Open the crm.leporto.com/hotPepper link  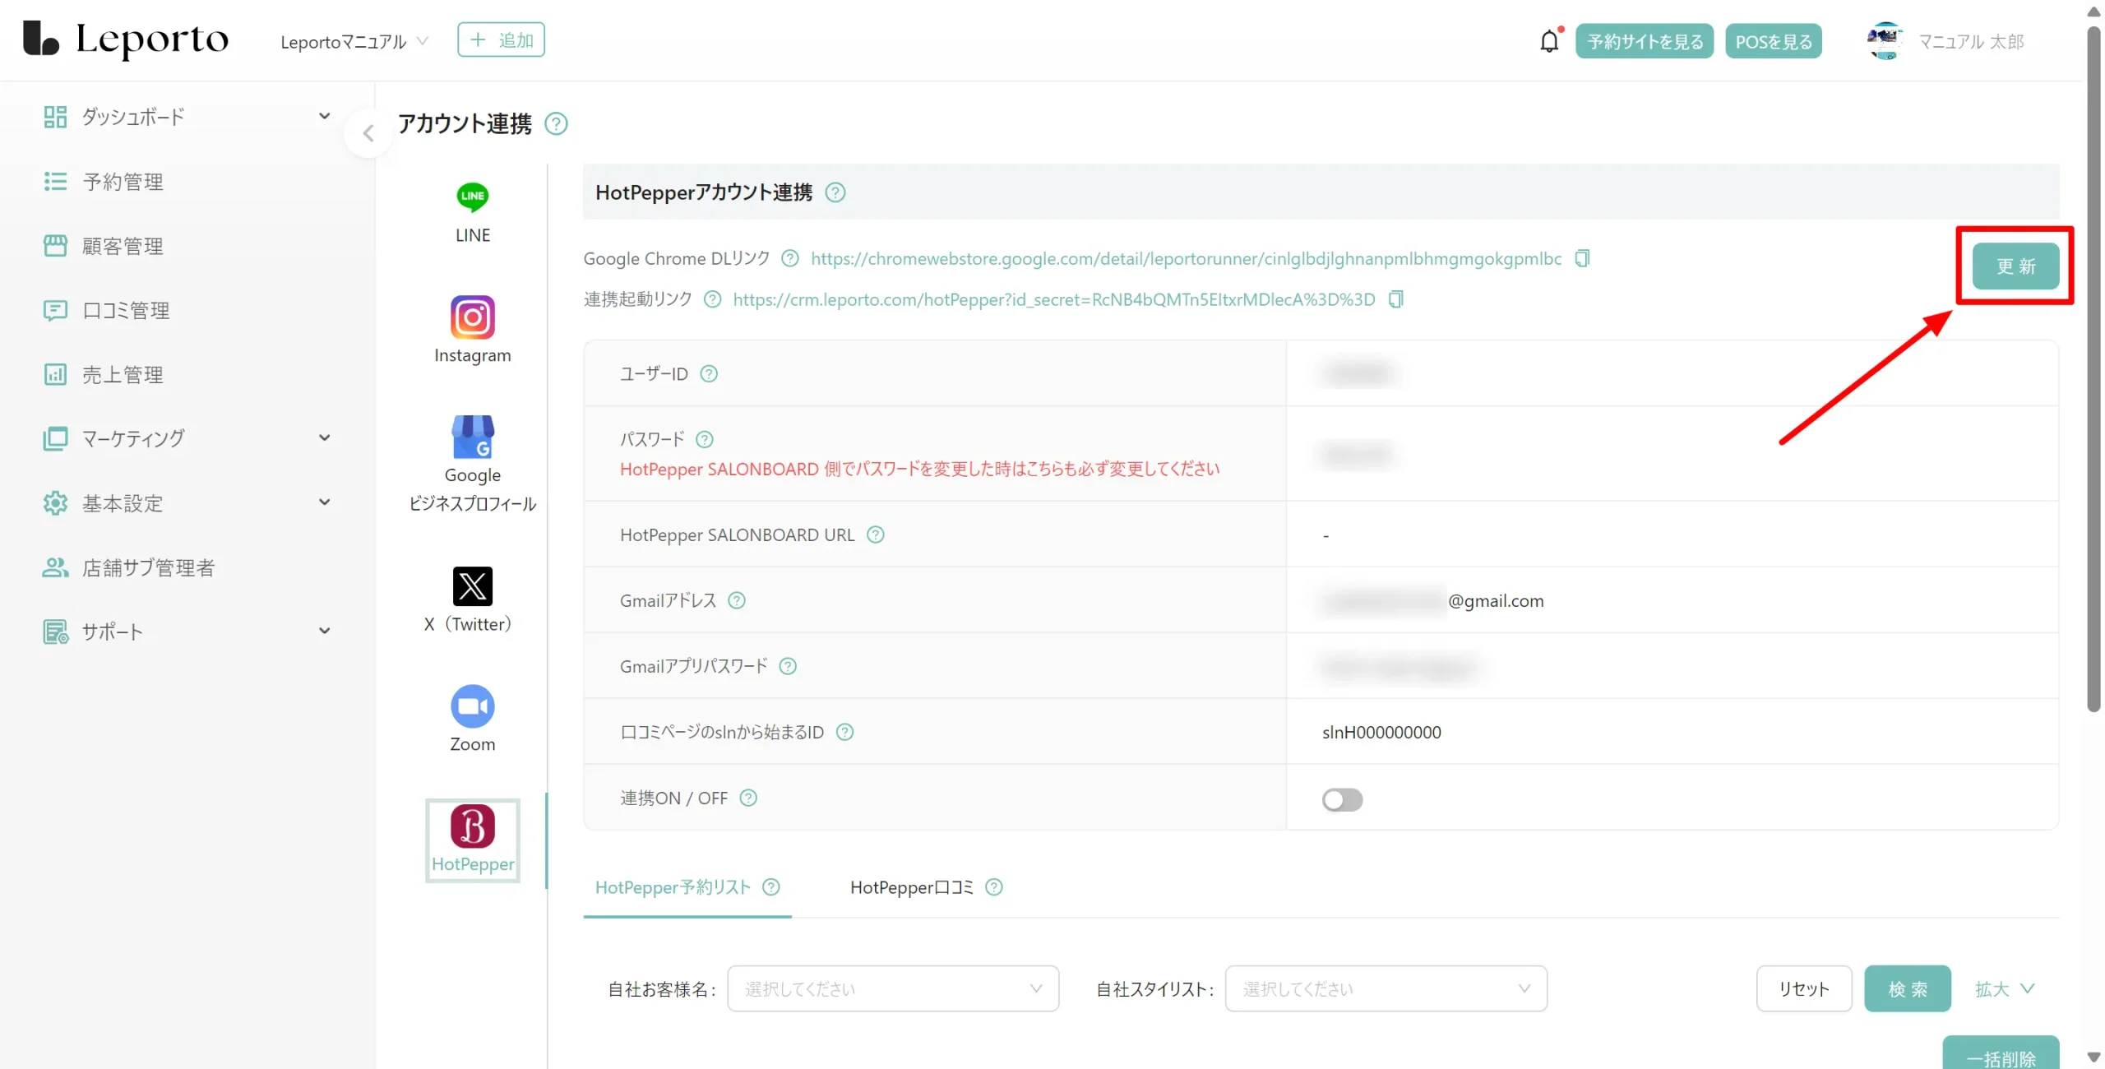[1053, 299]
